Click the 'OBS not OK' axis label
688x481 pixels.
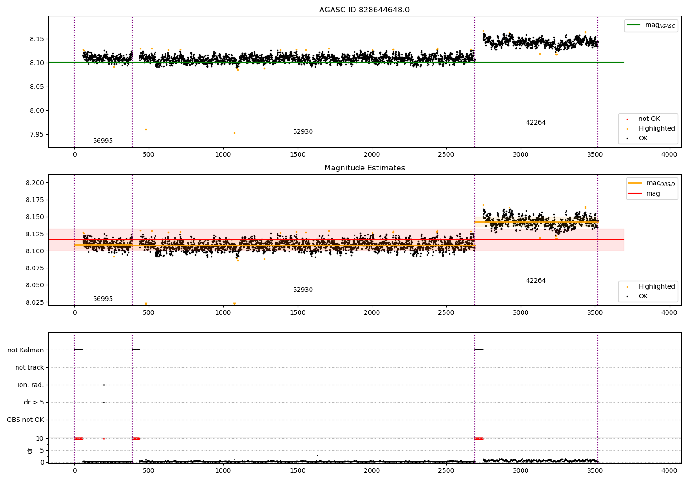click(x=25, y=420)
